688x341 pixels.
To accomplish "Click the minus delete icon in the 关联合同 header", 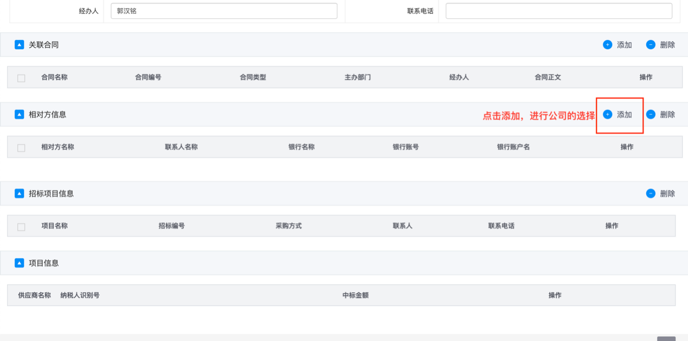I will click(651, 45).
